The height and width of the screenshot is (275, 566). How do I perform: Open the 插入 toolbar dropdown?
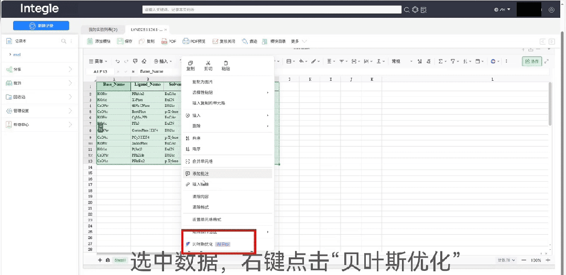coord(163,61)
